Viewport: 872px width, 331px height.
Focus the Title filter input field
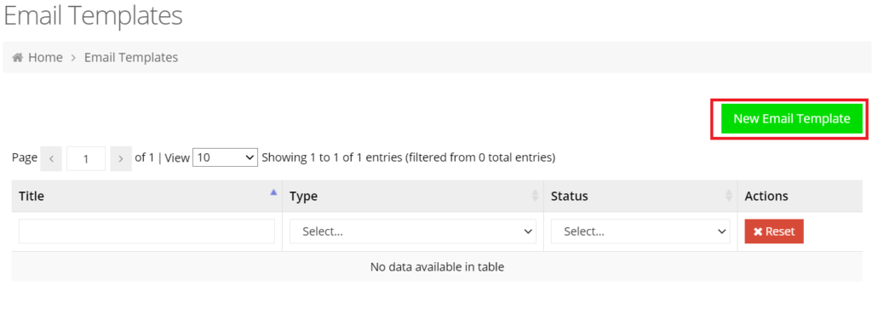click(146, 231)
